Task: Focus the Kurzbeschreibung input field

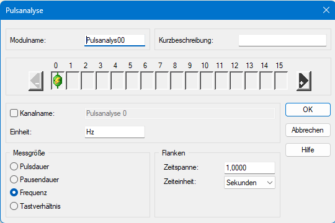Action: click(x=282, y=40)
